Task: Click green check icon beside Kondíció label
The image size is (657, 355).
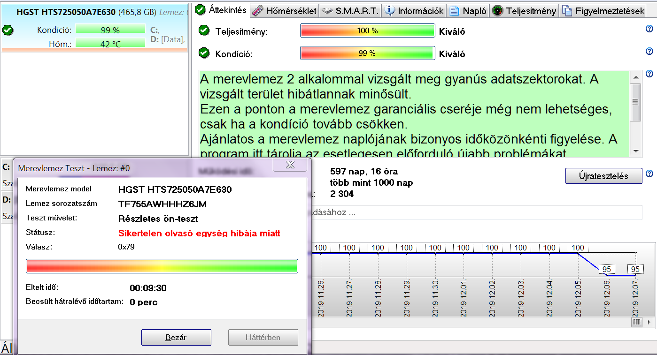Action: (204, 53)
